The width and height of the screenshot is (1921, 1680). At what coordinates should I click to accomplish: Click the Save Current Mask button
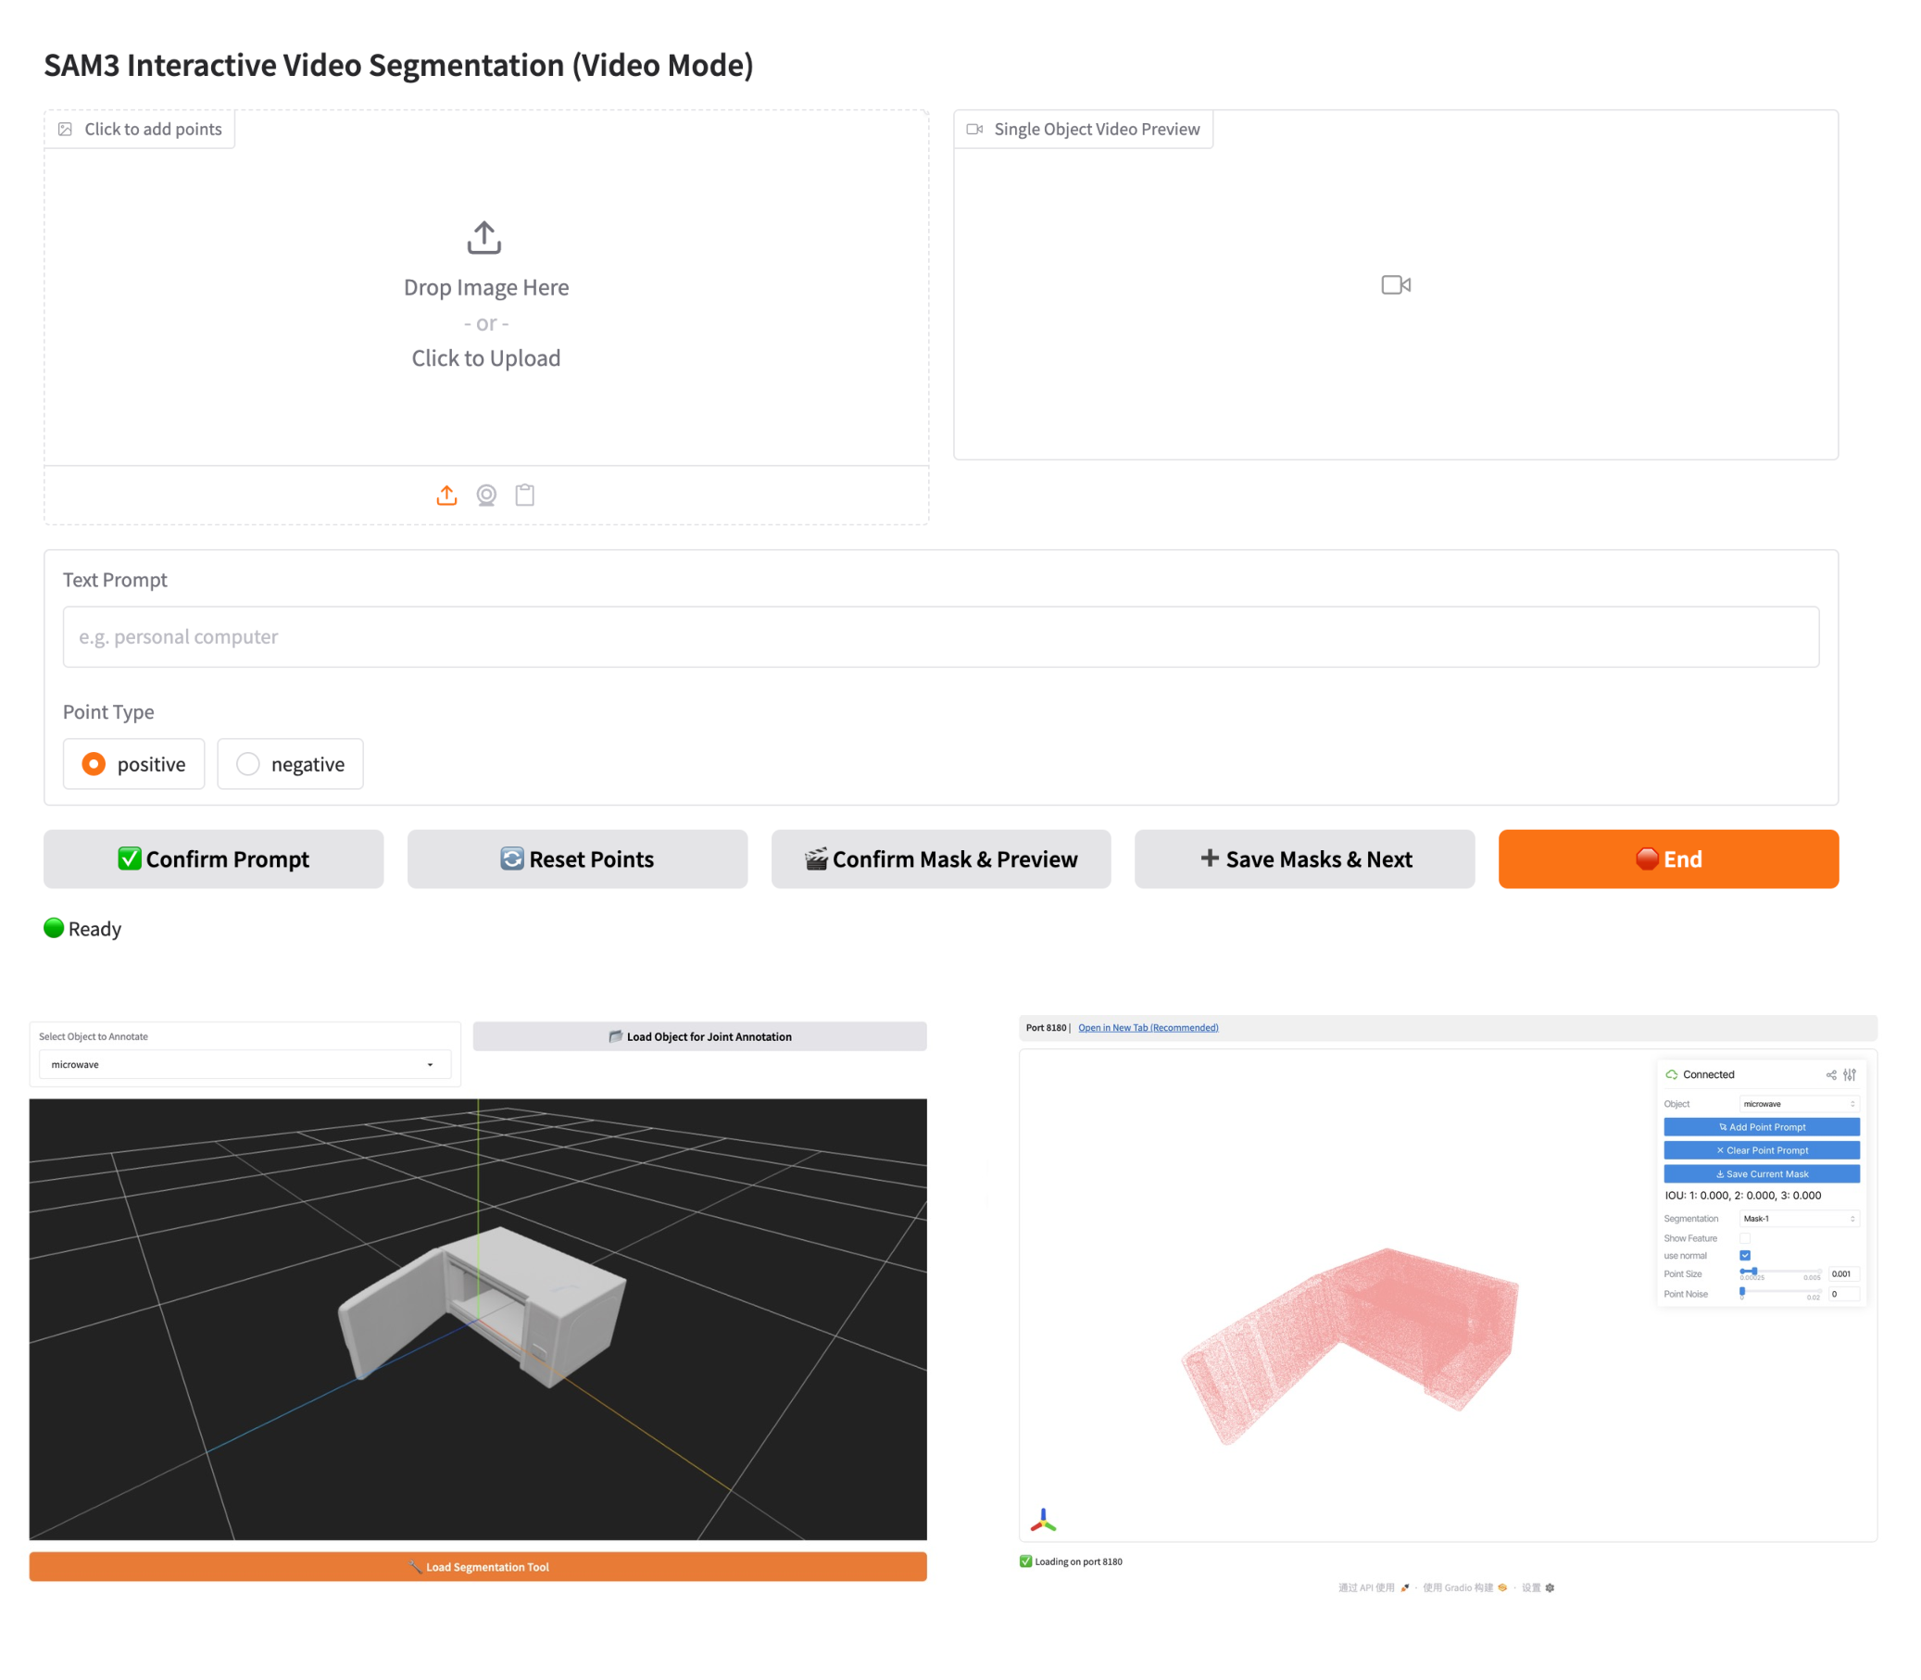tap(1762, 1173)
